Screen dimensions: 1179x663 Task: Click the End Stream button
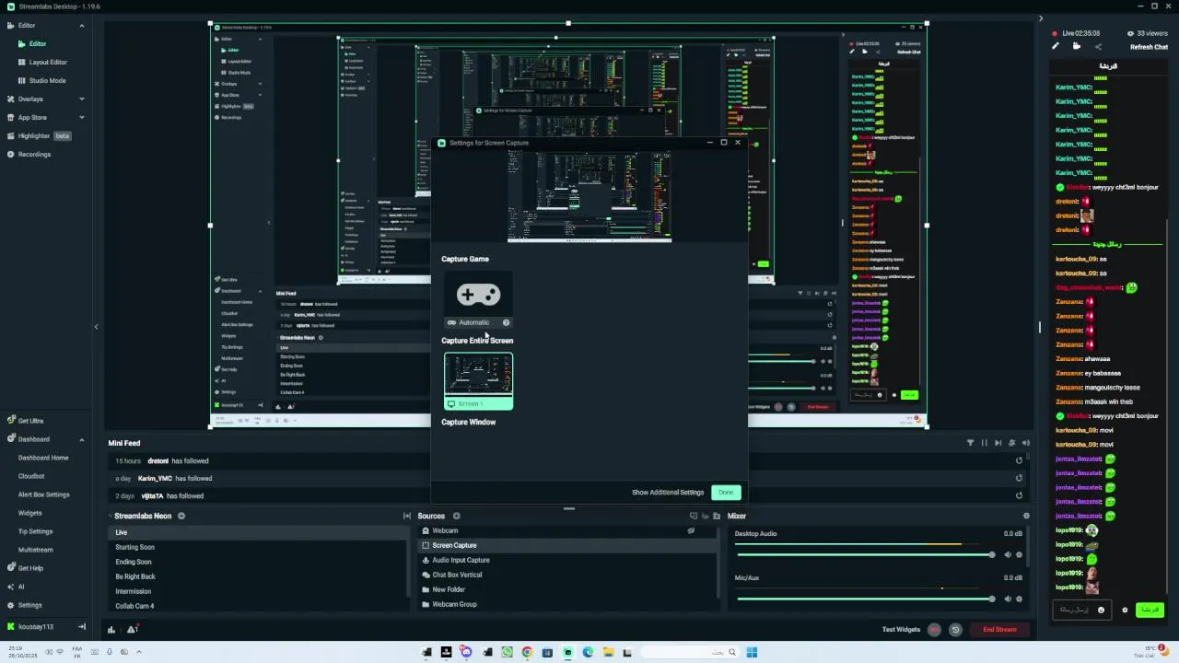pos(999,630)
